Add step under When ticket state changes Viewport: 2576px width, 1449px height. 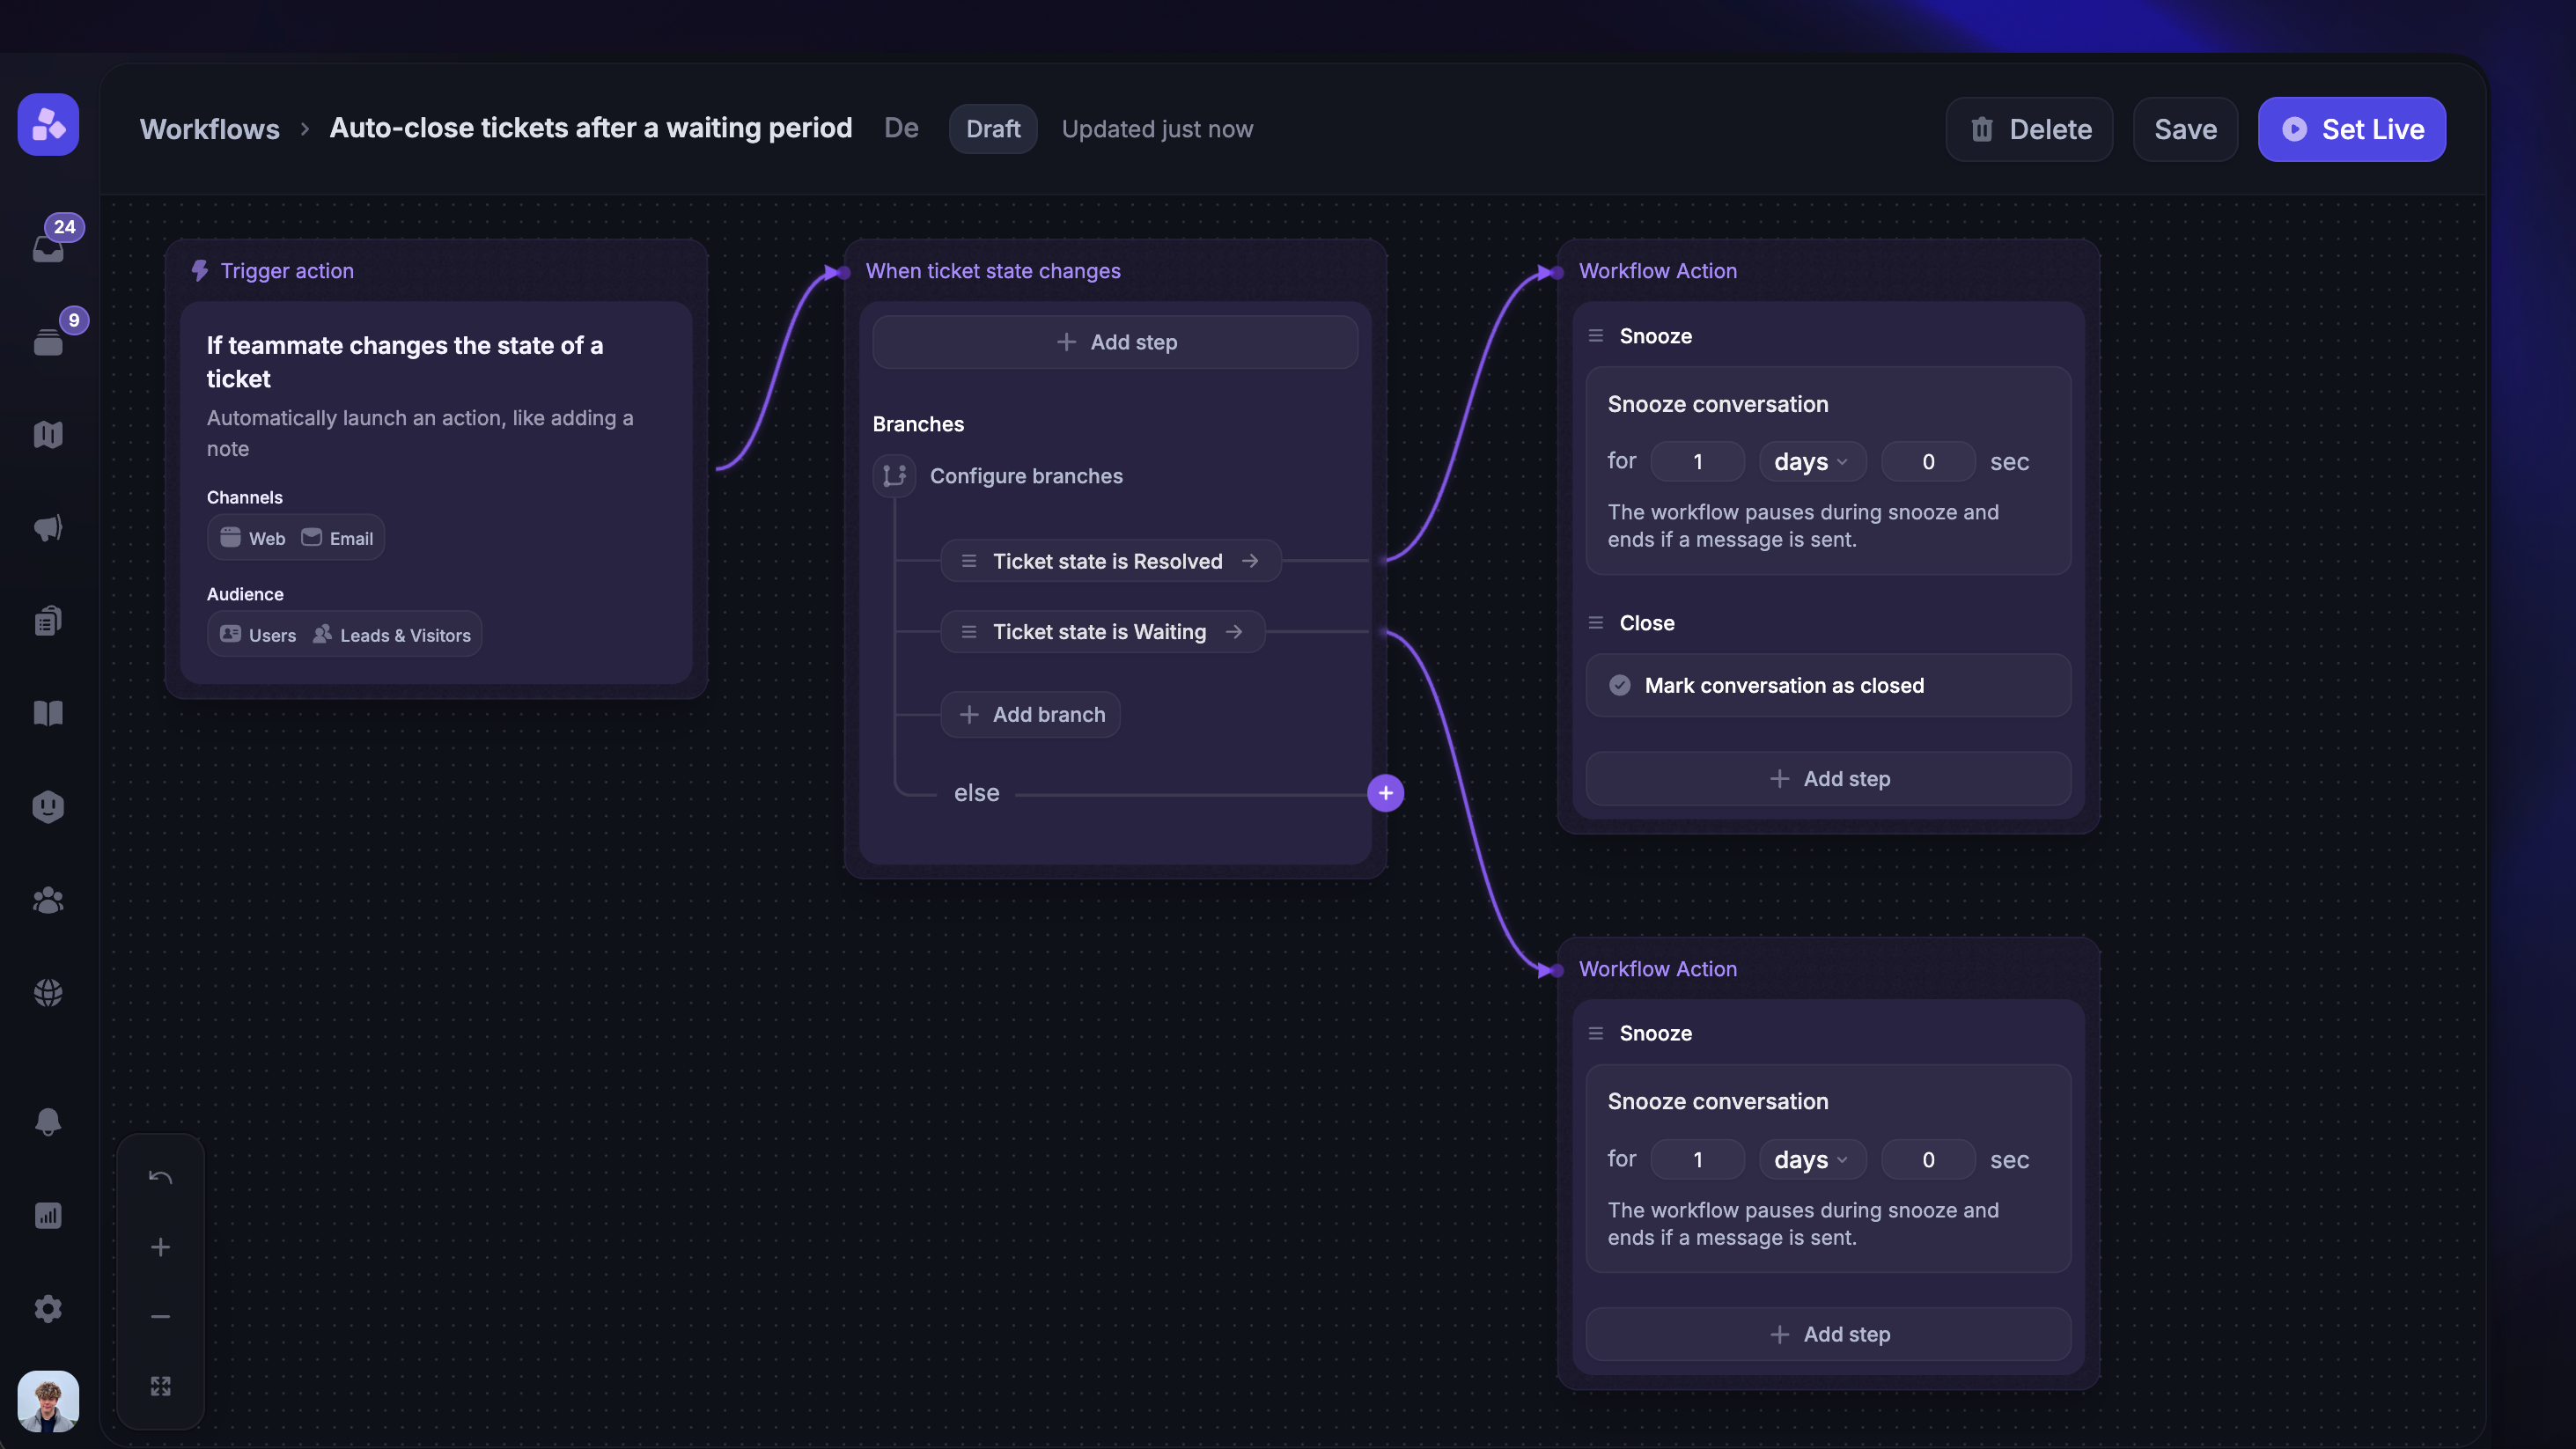1115,342
